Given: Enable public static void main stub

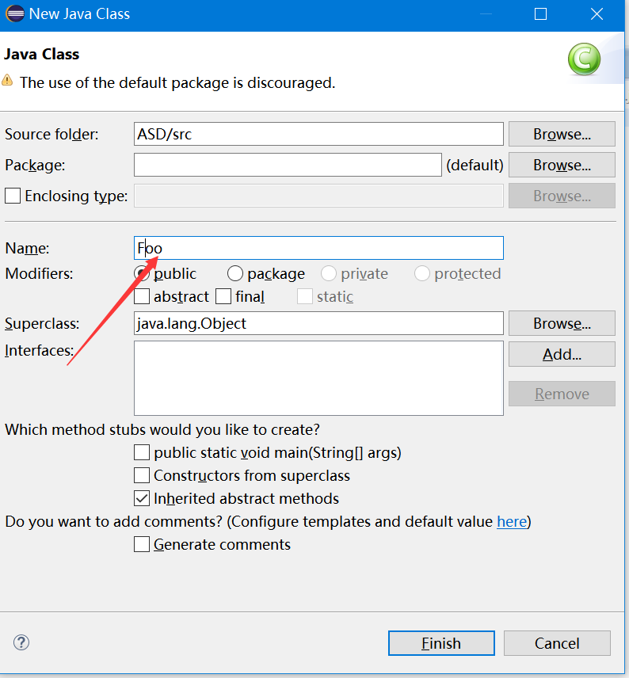Looking at the screenshot, I should coord(142,453).
